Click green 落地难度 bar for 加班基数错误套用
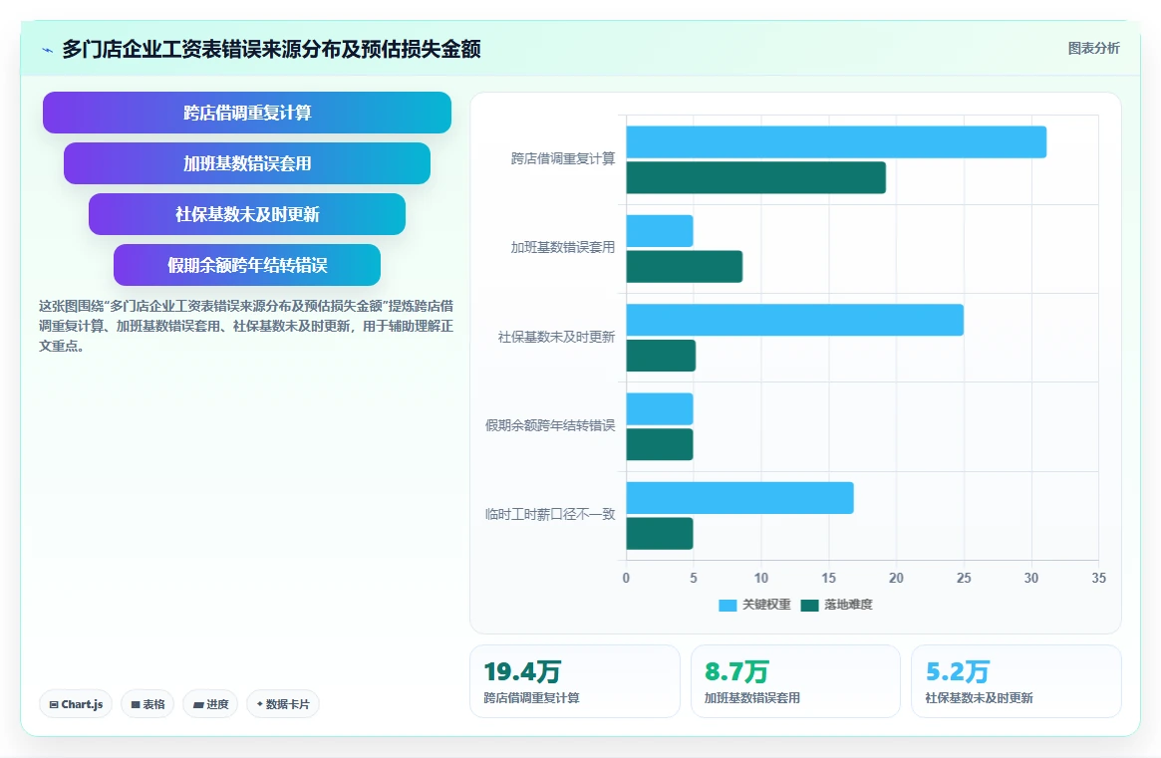The image size is (1161, 758). [685, 267]
